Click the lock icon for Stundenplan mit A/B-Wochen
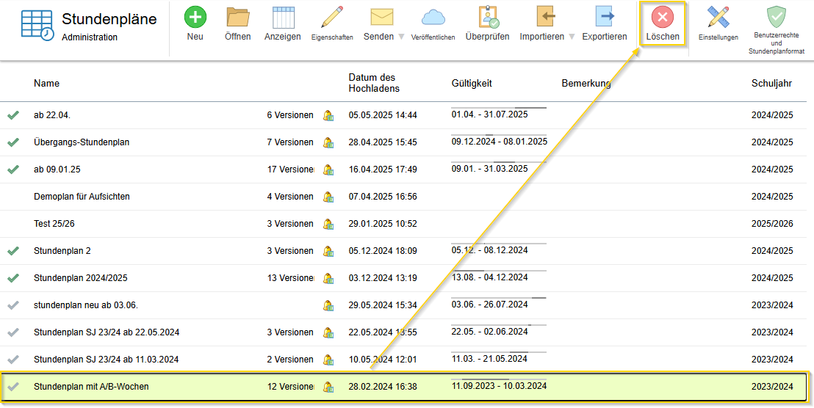814x408 pixels. click(x=328, y=387)
